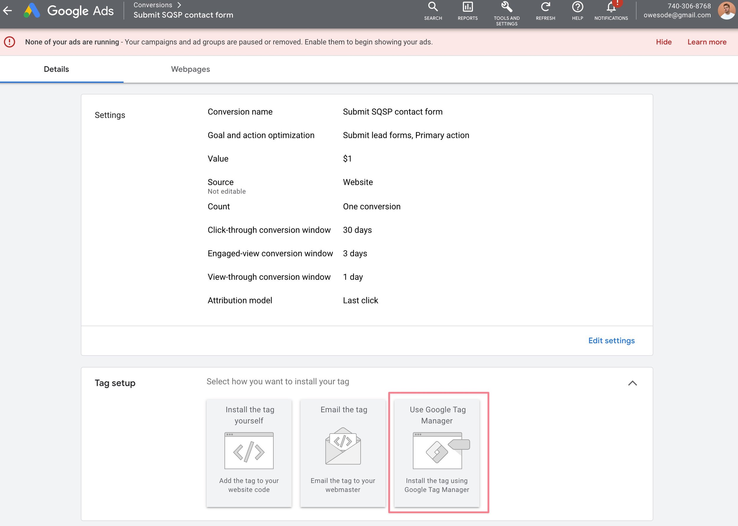Click the account ID 740-306-8768
The width and height of the screenshot is (738, 526).
coord(689,6)
